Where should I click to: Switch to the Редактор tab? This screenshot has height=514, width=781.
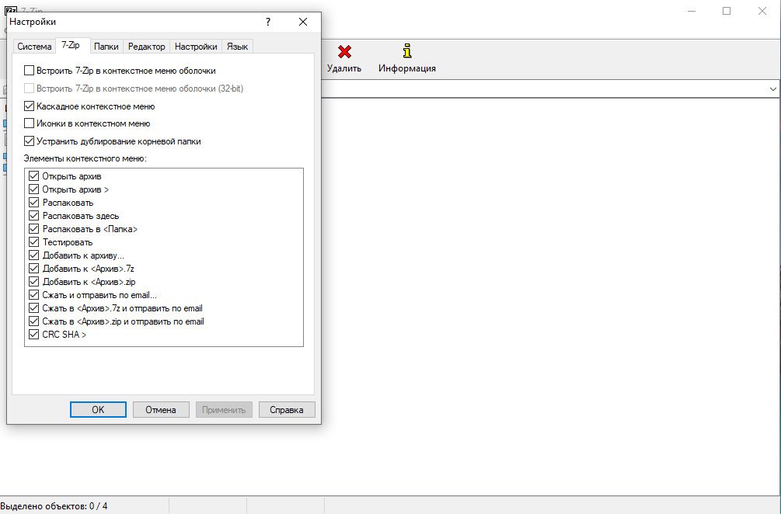(x=146, y=47)
